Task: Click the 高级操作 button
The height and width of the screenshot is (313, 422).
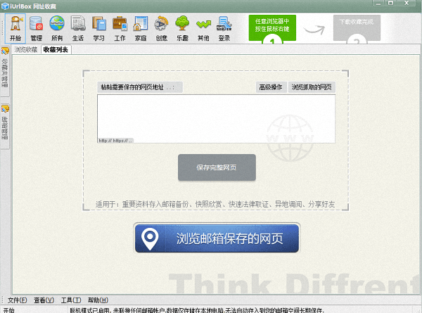Action: (270, 88)
